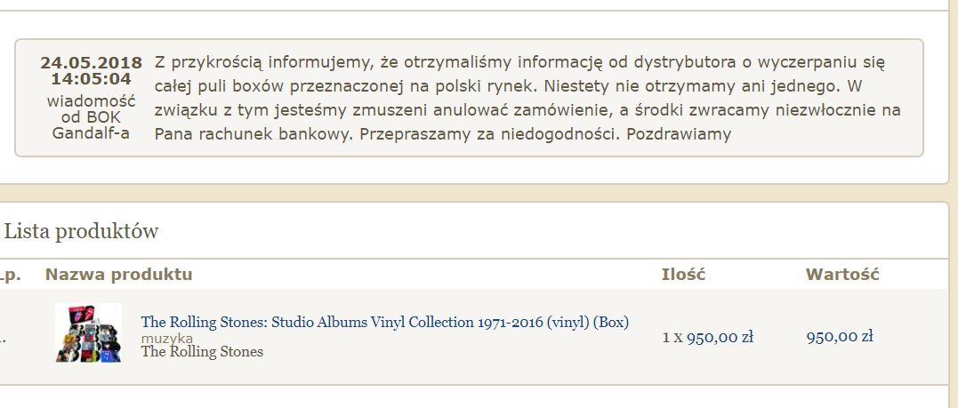
Task: Click the total value '950,00 zł'
Action: [x=839, y=337]
